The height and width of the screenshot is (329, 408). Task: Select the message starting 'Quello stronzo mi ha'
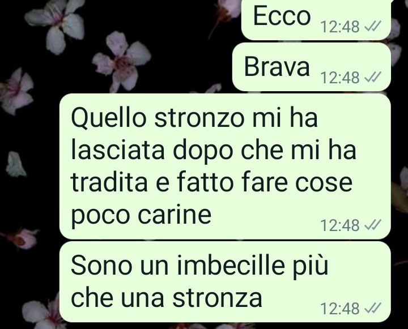click(225, 166)
